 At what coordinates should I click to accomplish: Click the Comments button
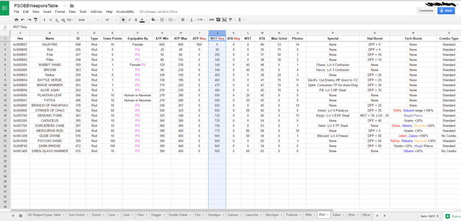pos(426,10)
